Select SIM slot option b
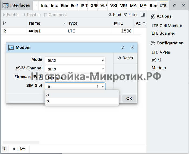189x154 pixels. coord(82,101)
